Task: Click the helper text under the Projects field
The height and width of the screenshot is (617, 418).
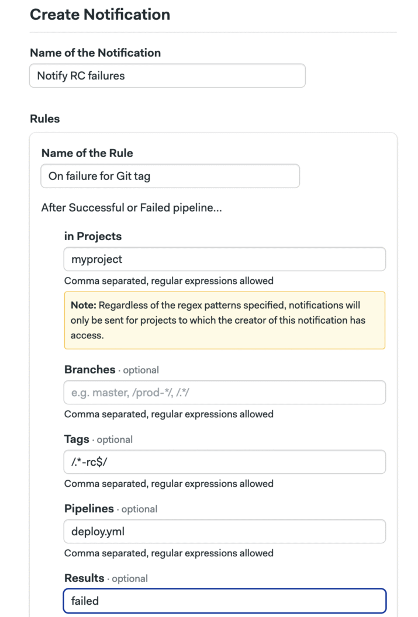Action: pos(169,281)
